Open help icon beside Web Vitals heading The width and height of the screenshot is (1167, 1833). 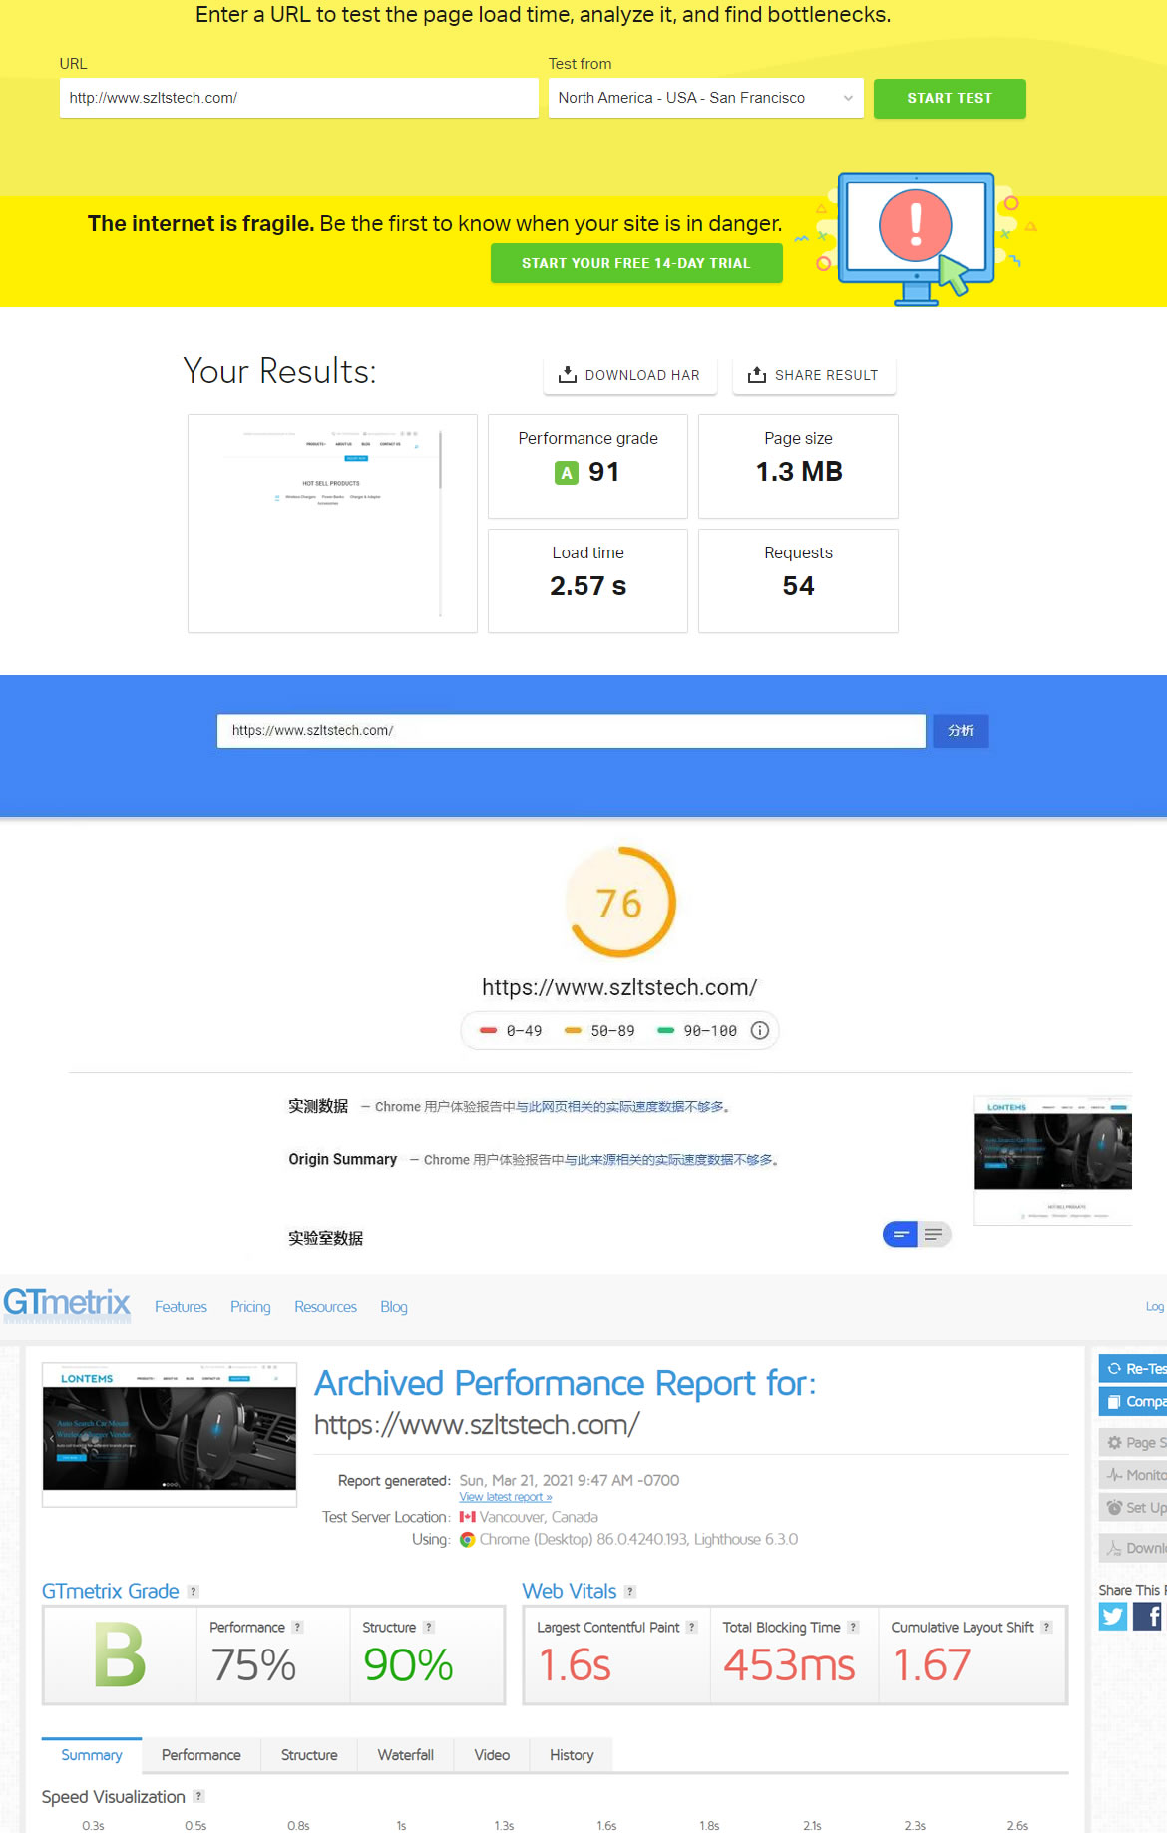[630, 1592]
